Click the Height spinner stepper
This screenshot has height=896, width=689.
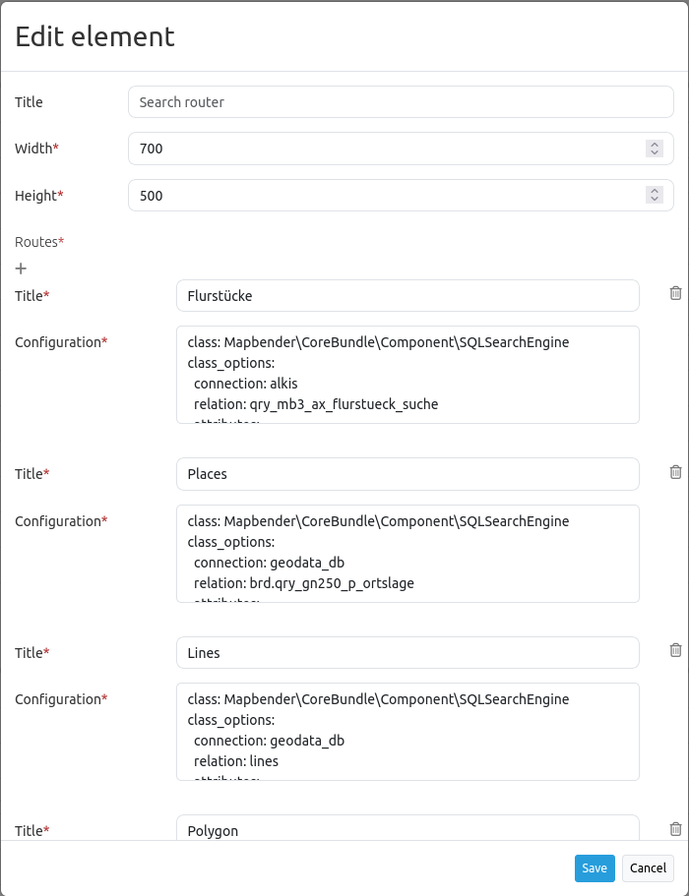655,195
